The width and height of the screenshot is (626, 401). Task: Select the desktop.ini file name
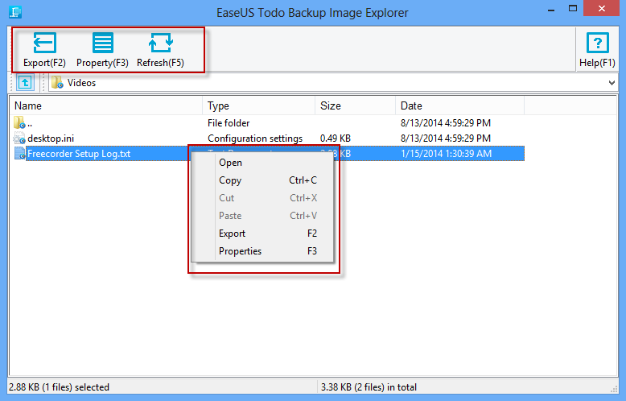pyautogui.click(x=51, y=138)
